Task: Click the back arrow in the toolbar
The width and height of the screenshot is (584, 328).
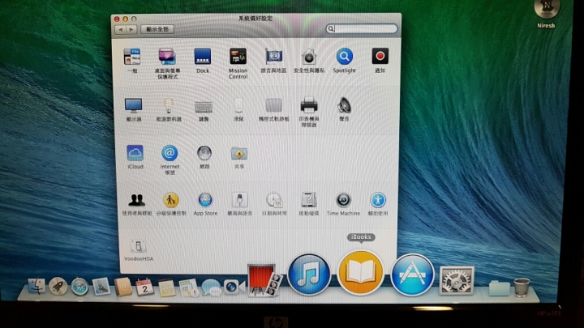Action: click(121, 29)
